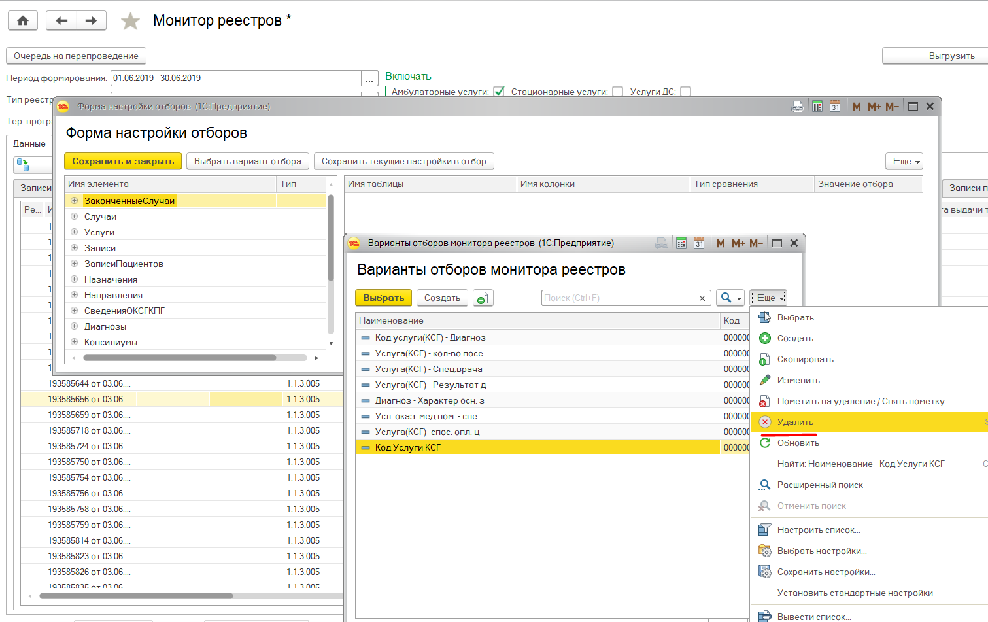The image size is (988, 622).
Task: Click the favorites star icon
Action: click(x=130, y=21)
